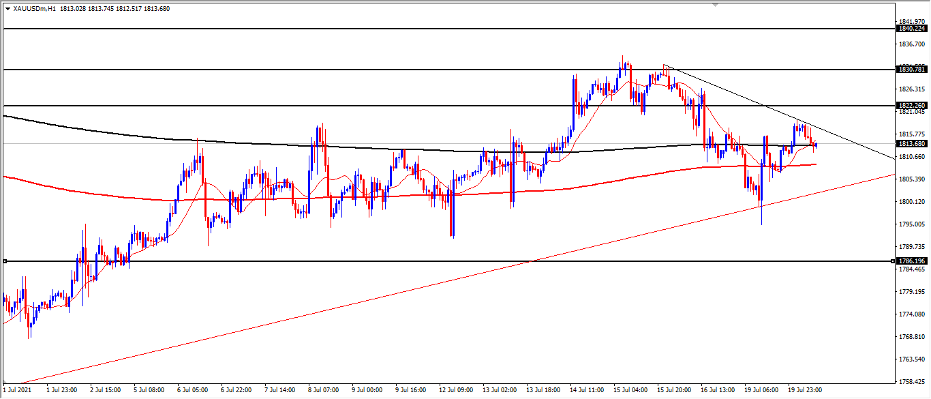Click the 1813.680 current price tag
This screenshot has height=399, width=931.
(913, 143)
